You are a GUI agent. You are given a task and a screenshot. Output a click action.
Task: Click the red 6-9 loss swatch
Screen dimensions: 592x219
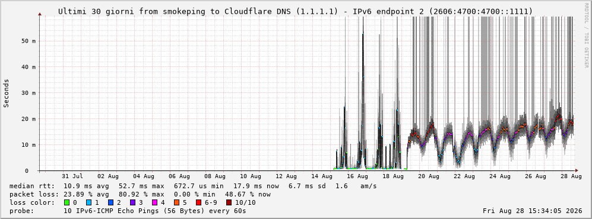click(x=198, y=202)
